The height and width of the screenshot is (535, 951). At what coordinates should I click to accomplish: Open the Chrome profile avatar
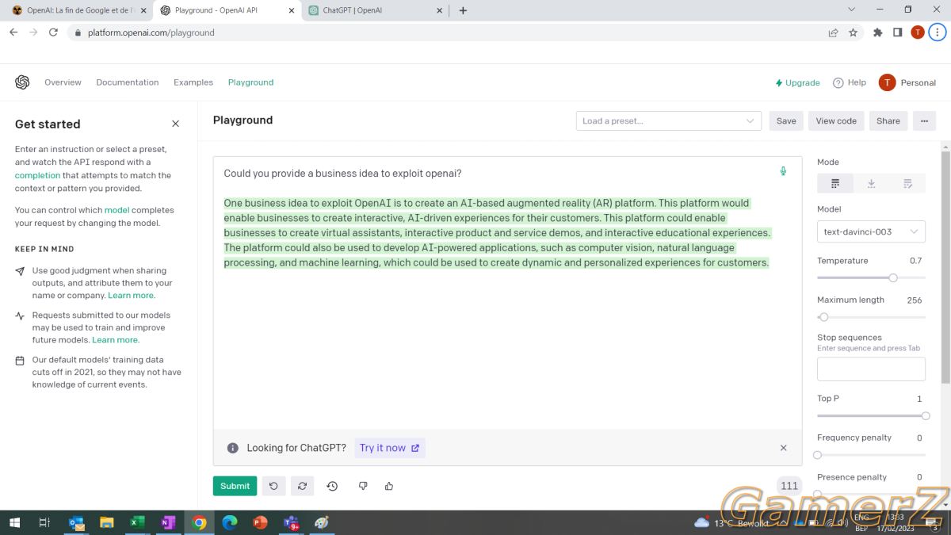pos(918,32)
